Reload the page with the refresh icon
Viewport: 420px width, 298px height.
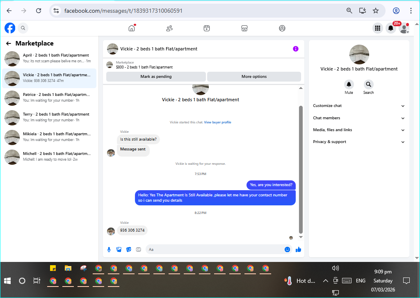(39, 11)
